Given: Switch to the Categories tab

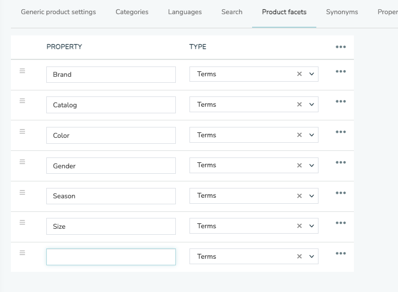Looking at the screenshot, I should pyautogui.click(x=132, y=12).
